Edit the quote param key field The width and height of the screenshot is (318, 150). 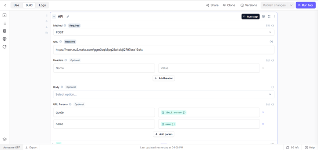[104, 112]
